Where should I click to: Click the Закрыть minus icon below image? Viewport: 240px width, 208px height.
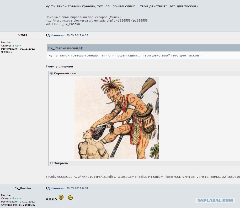pos(51,163)
